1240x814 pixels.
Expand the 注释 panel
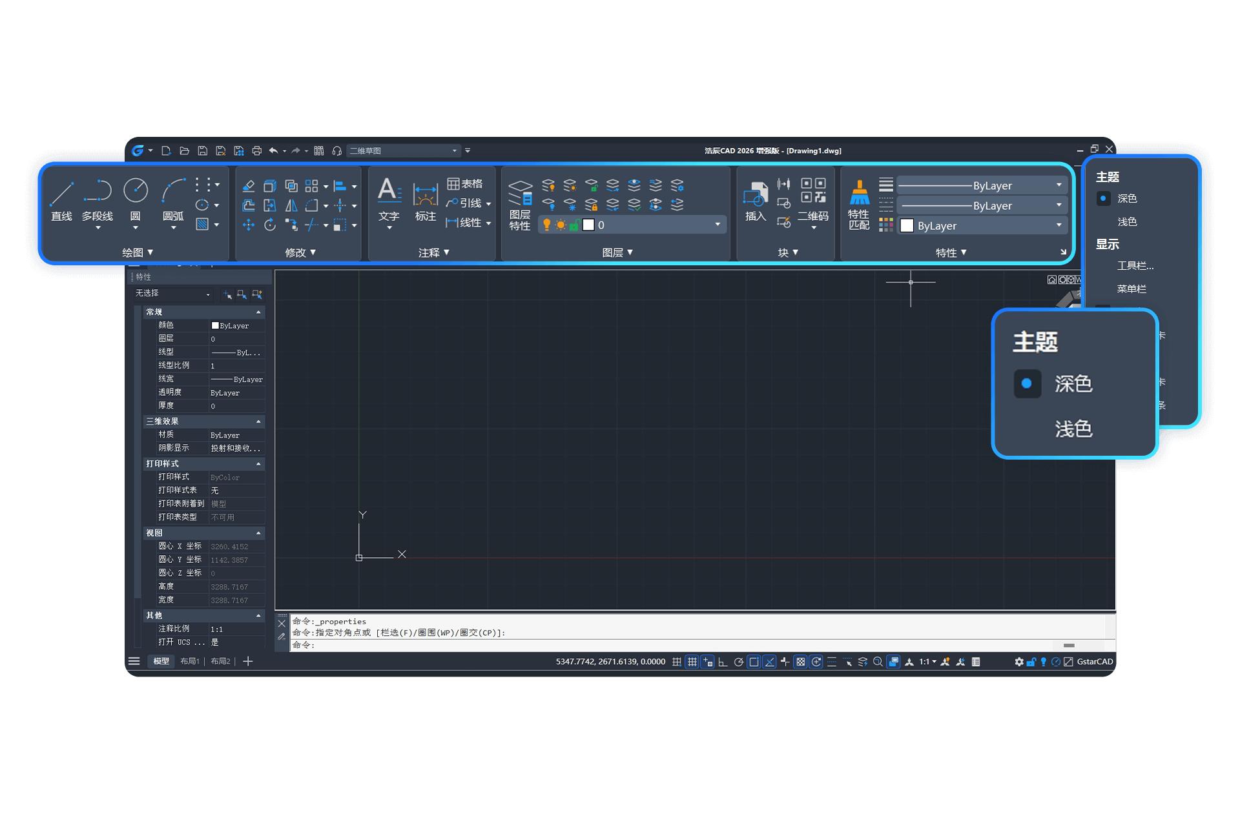pos(433,252)
